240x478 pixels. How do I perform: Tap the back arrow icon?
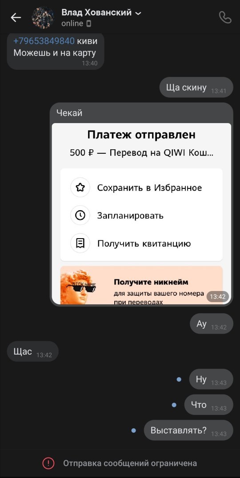[x=16, y=18]
